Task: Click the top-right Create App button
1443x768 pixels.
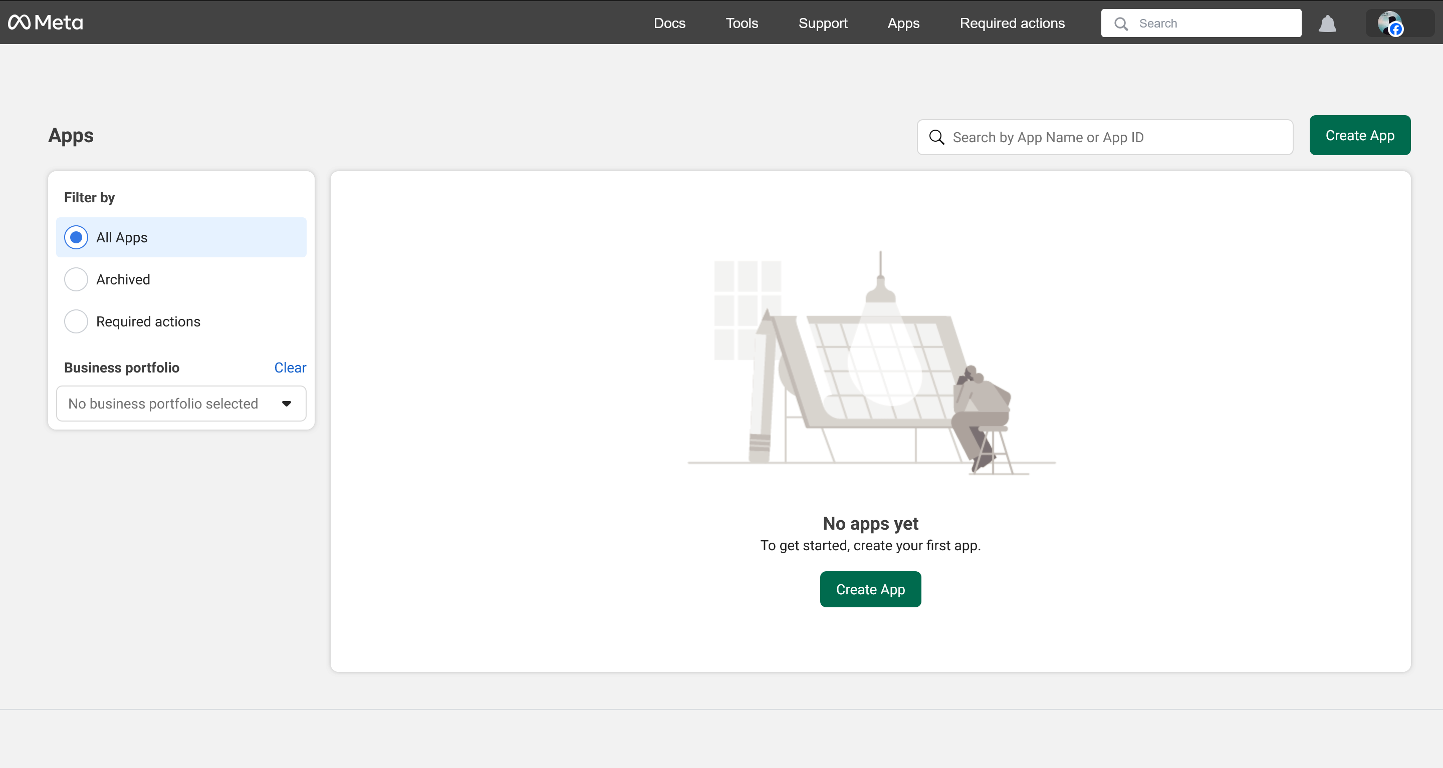Action: (1359, 136)
